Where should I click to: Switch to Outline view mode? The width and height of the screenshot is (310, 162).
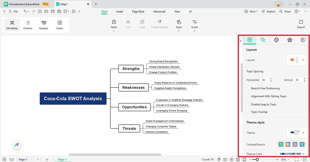point(28,25)
